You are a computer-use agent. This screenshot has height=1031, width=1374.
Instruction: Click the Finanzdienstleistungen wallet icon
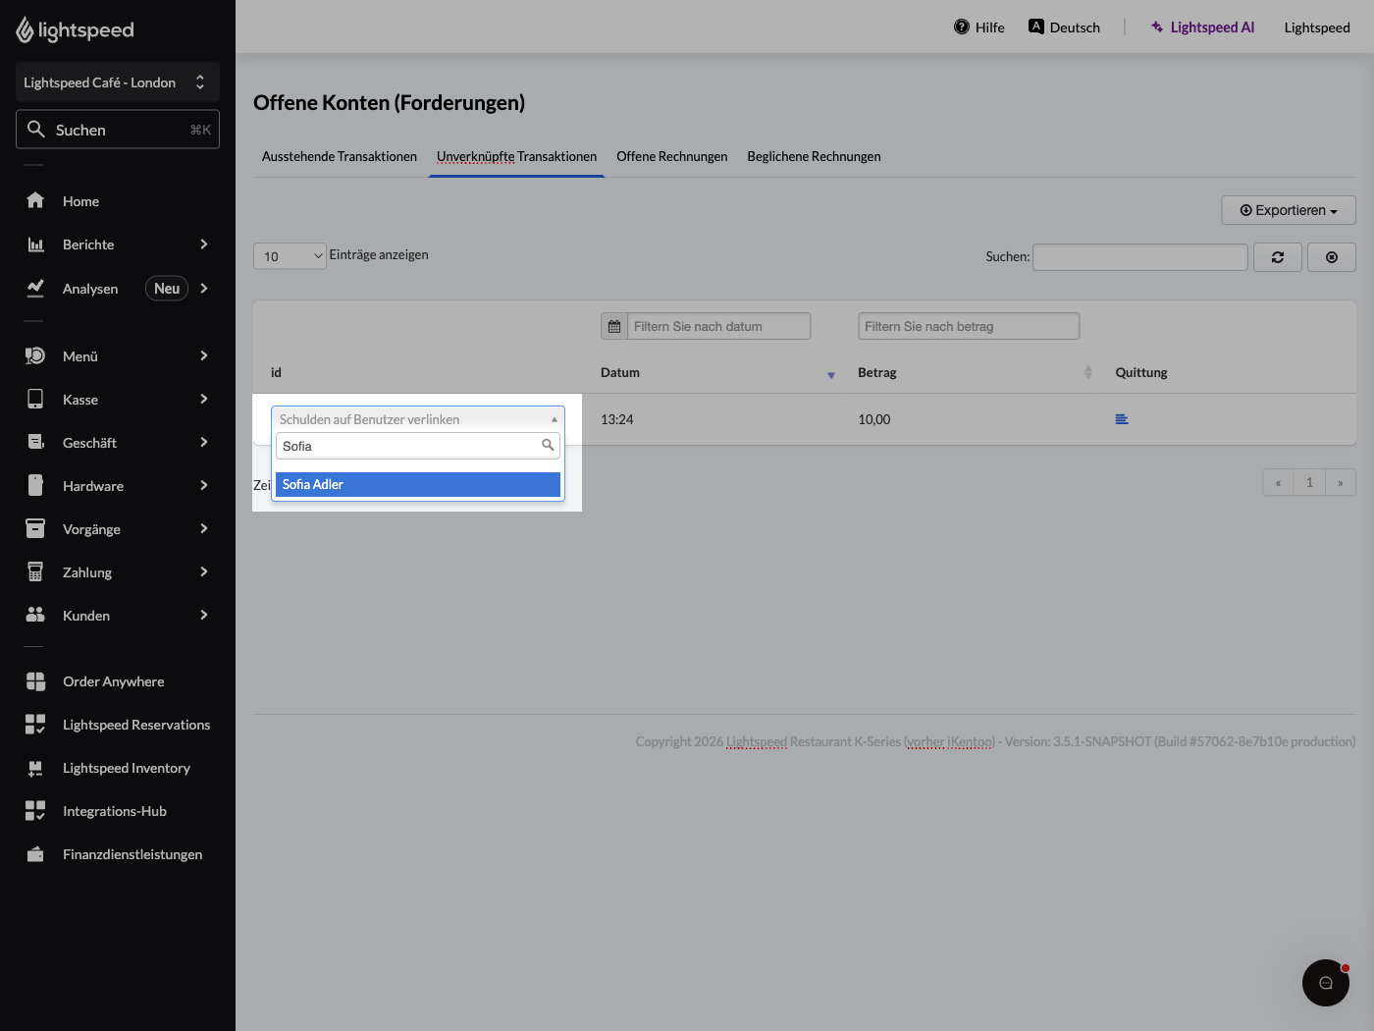point(35,854)
